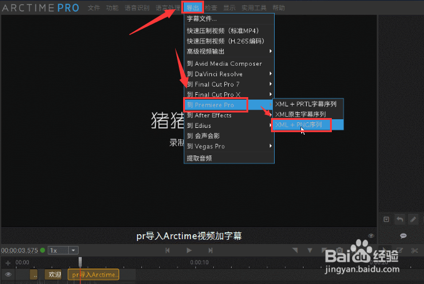Open the 导出 (Export) menu

tap(192, 7)
